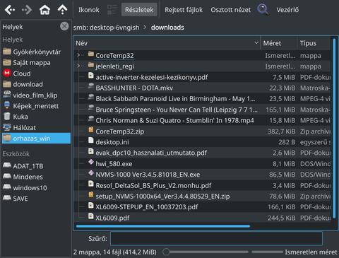Click 7,5 MiB size cell

(284, 77)
